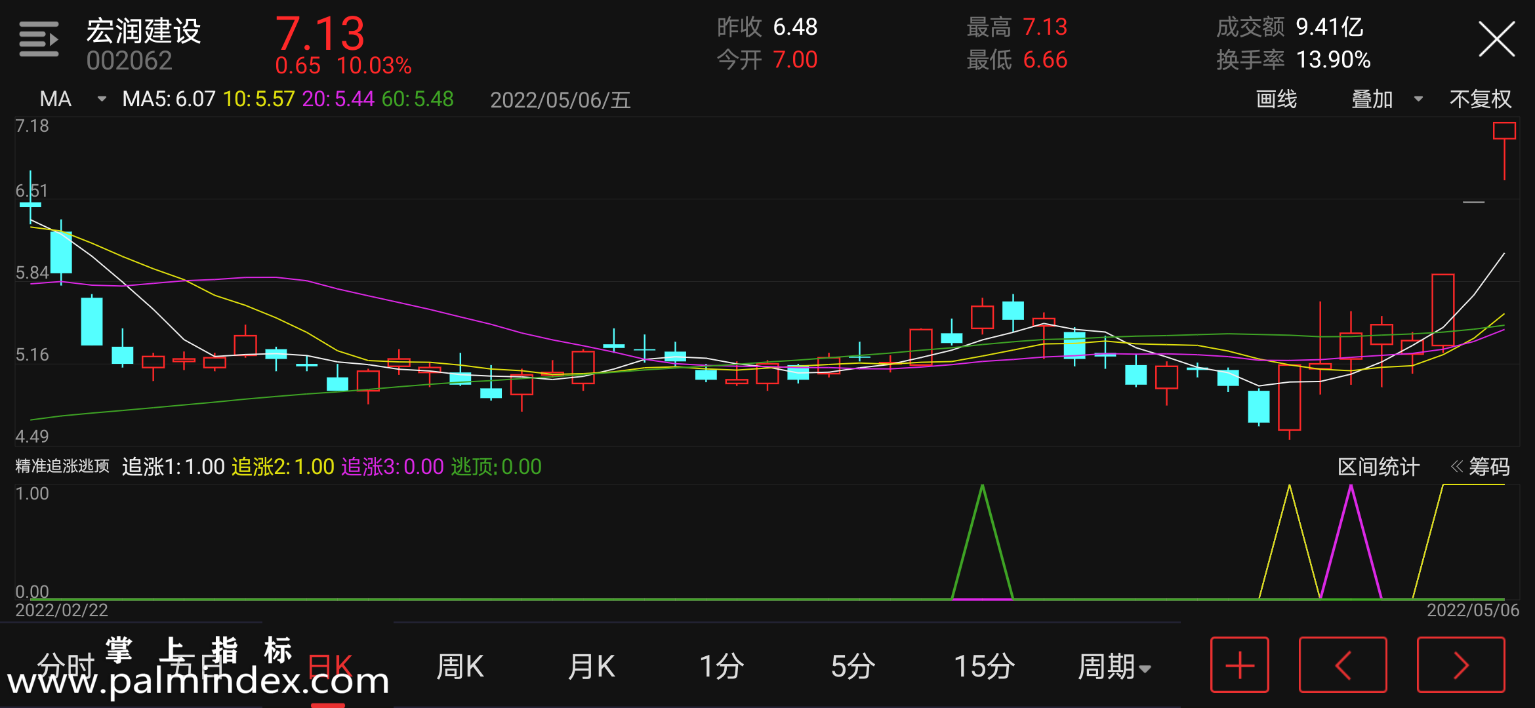Click the 换手率 13.90% value
Screen dimensions: 1535x708
pos(1293,60)
